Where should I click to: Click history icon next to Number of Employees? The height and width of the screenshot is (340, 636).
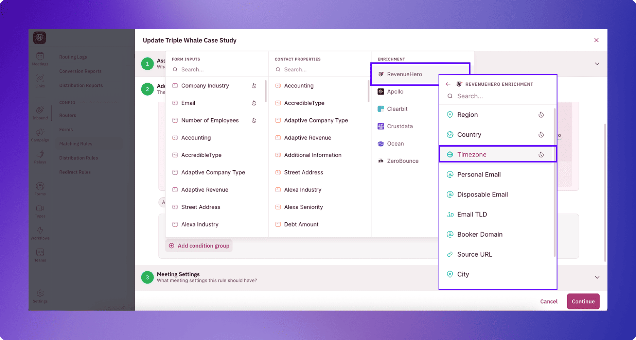pos(254,120)
